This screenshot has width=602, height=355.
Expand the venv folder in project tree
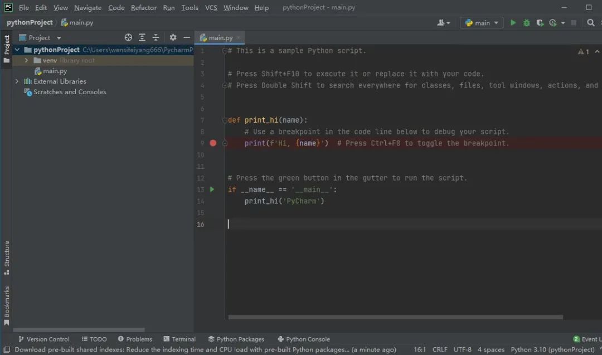26,60
